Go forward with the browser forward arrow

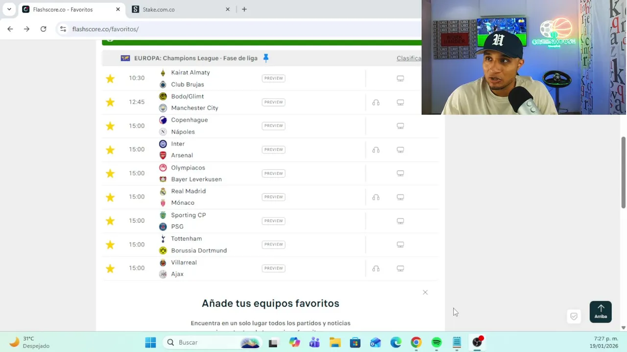click(x=26, y=29)
